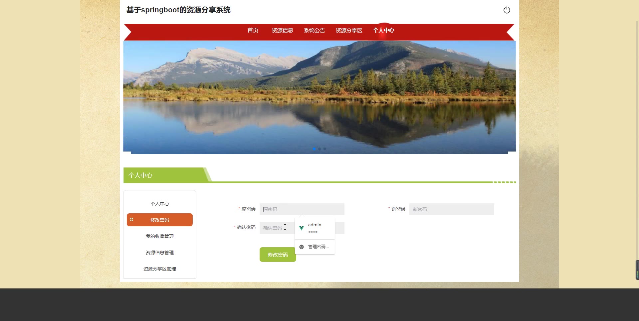This screenshot has height=321, width=639.
Task: Click the grid icon beside 修改密码
Action: tap(131, 220)
